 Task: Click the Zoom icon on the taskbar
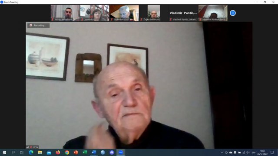coord(121,152)
